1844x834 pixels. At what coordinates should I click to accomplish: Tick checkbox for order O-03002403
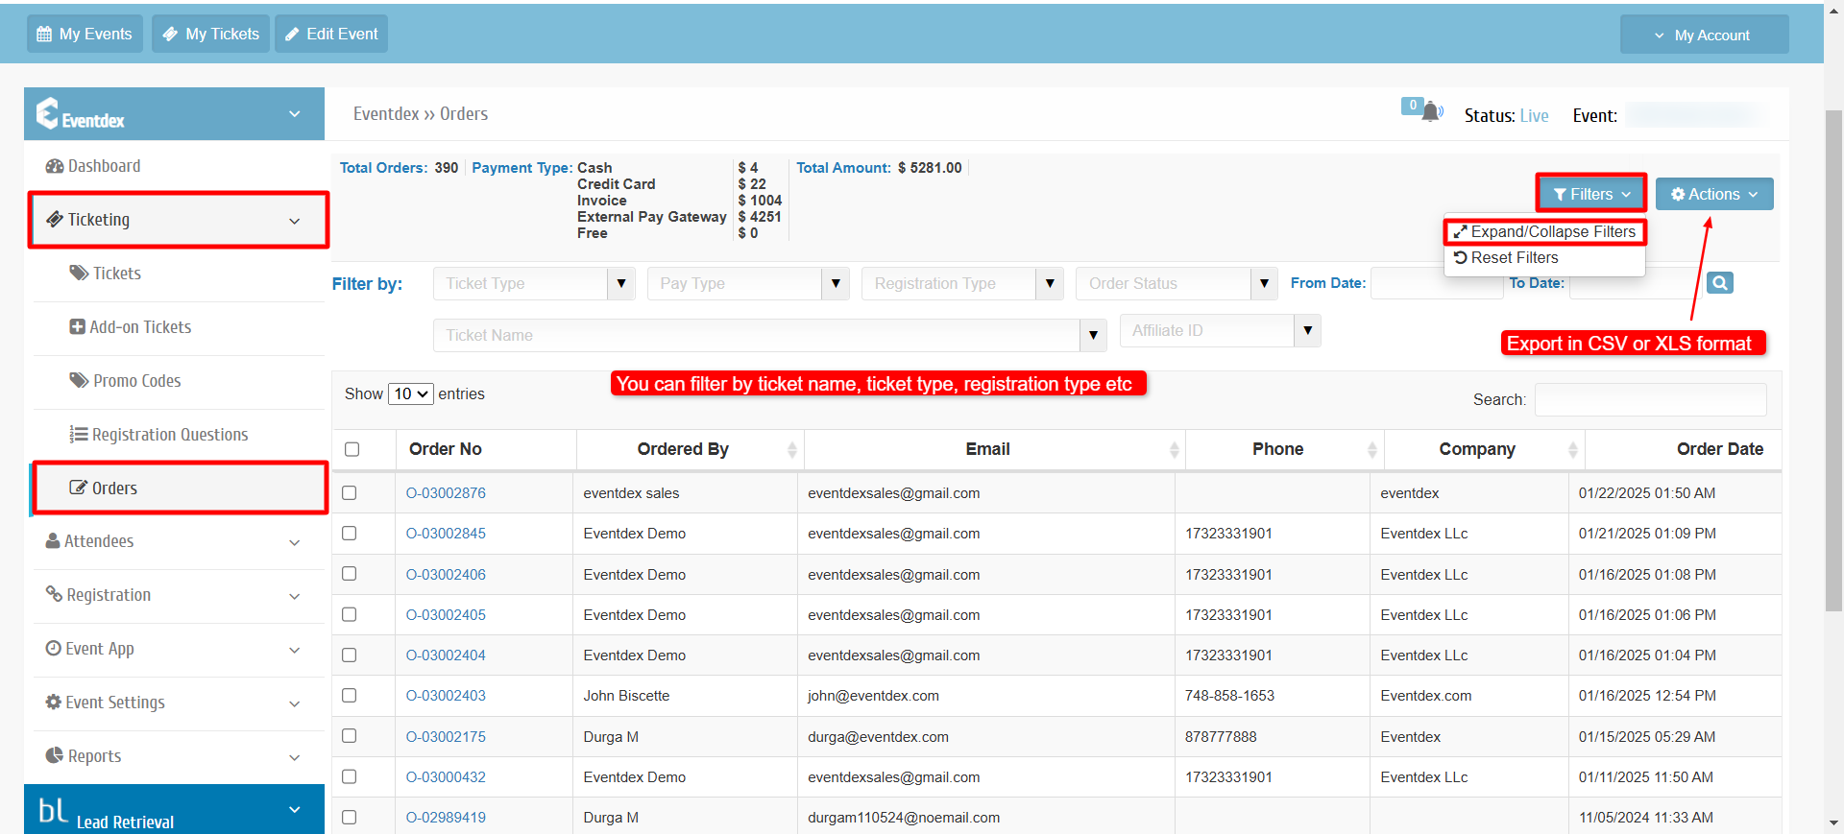350,695
